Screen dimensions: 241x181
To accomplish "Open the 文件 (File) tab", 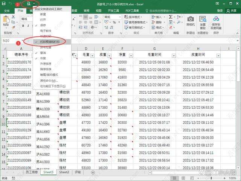I will click(7, 11).
